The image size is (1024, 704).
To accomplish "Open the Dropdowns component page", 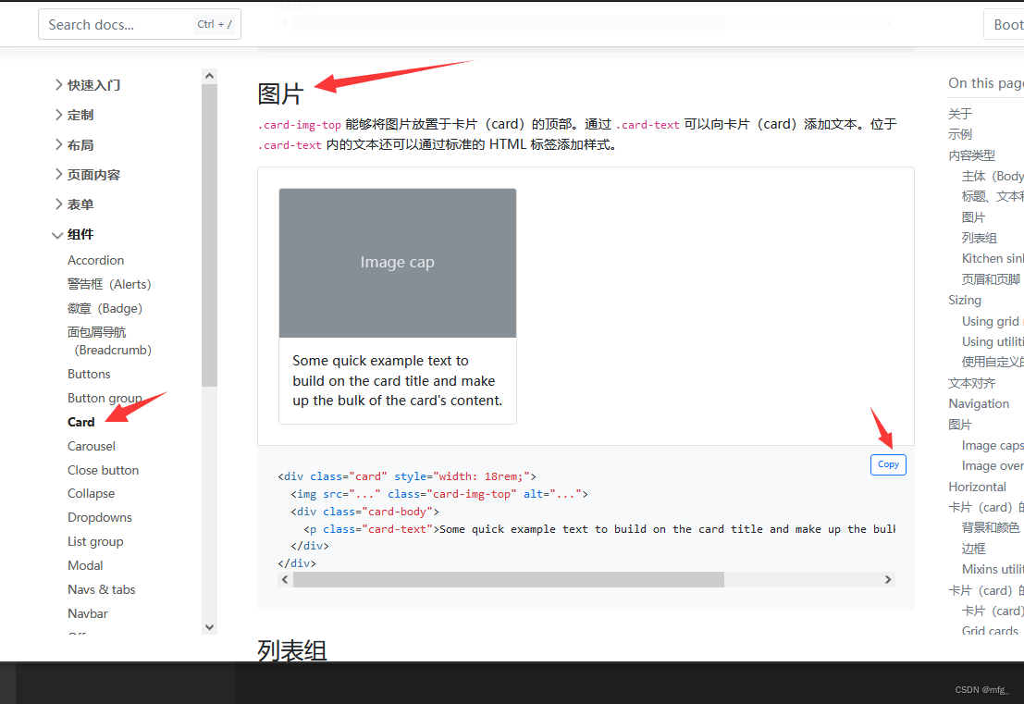I will tap(99, 517).
